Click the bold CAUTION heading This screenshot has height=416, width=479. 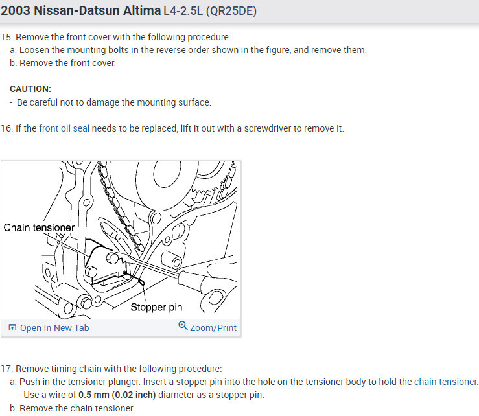30,89
